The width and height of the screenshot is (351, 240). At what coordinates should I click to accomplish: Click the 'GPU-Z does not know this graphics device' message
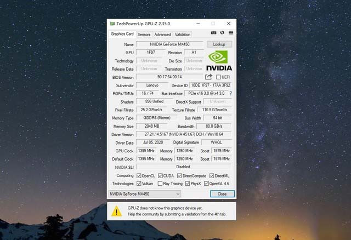165,208
